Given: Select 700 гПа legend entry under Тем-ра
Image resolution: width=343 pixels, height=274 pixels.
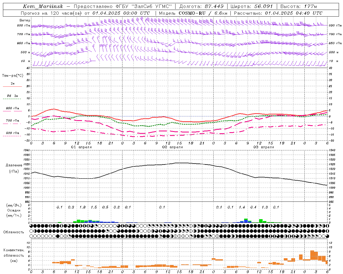Looking at the screenshot, I should click(12, 121).
